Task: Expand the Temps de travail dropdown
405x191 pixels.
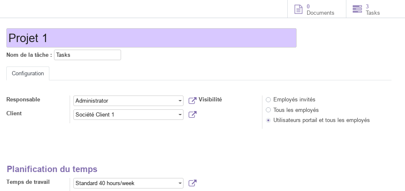Action: pos(180,183)
